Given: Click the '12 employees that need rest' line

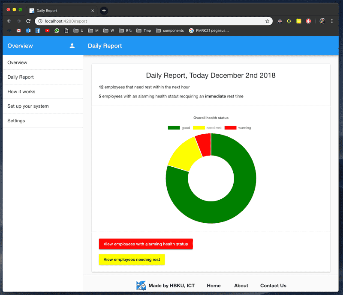Looking at the screenshot, I should (x=144, y=87).
